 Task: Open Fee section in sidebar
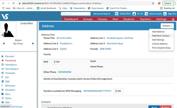[7, 77]
